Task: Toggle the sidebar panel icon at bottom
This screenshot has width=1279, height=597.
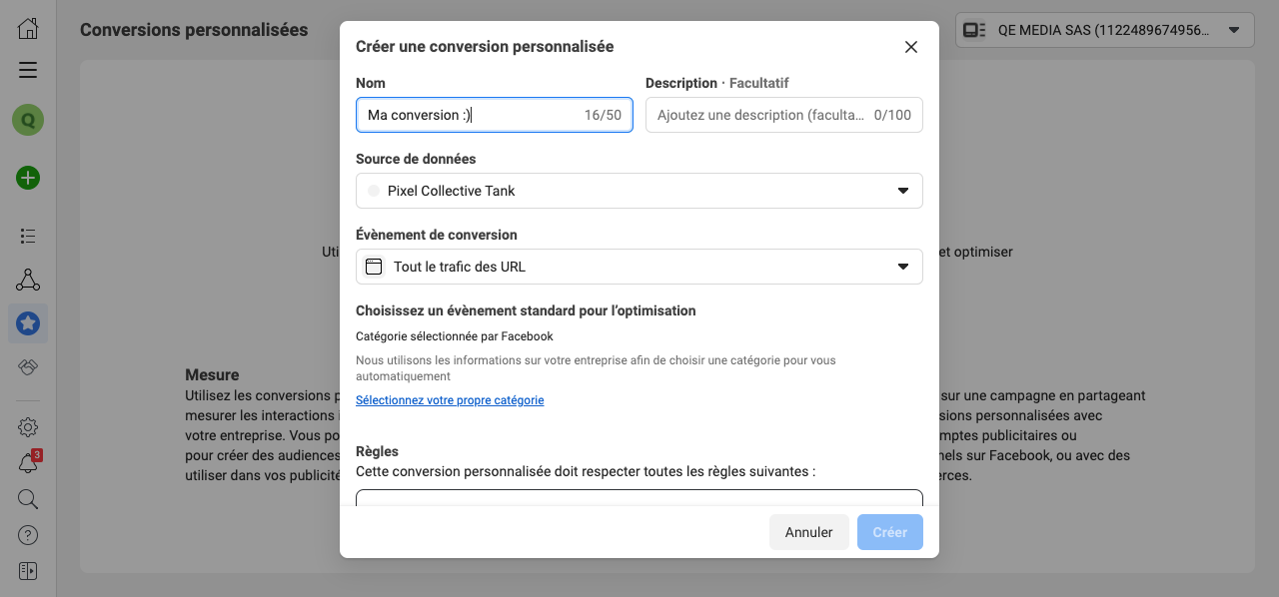Action: pos(28,571)
